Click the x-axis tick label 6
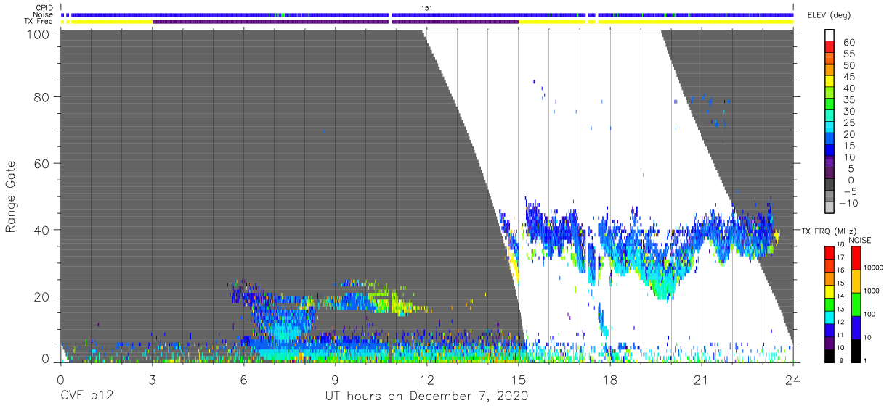892x411 pixels. [x=243, y=379]
